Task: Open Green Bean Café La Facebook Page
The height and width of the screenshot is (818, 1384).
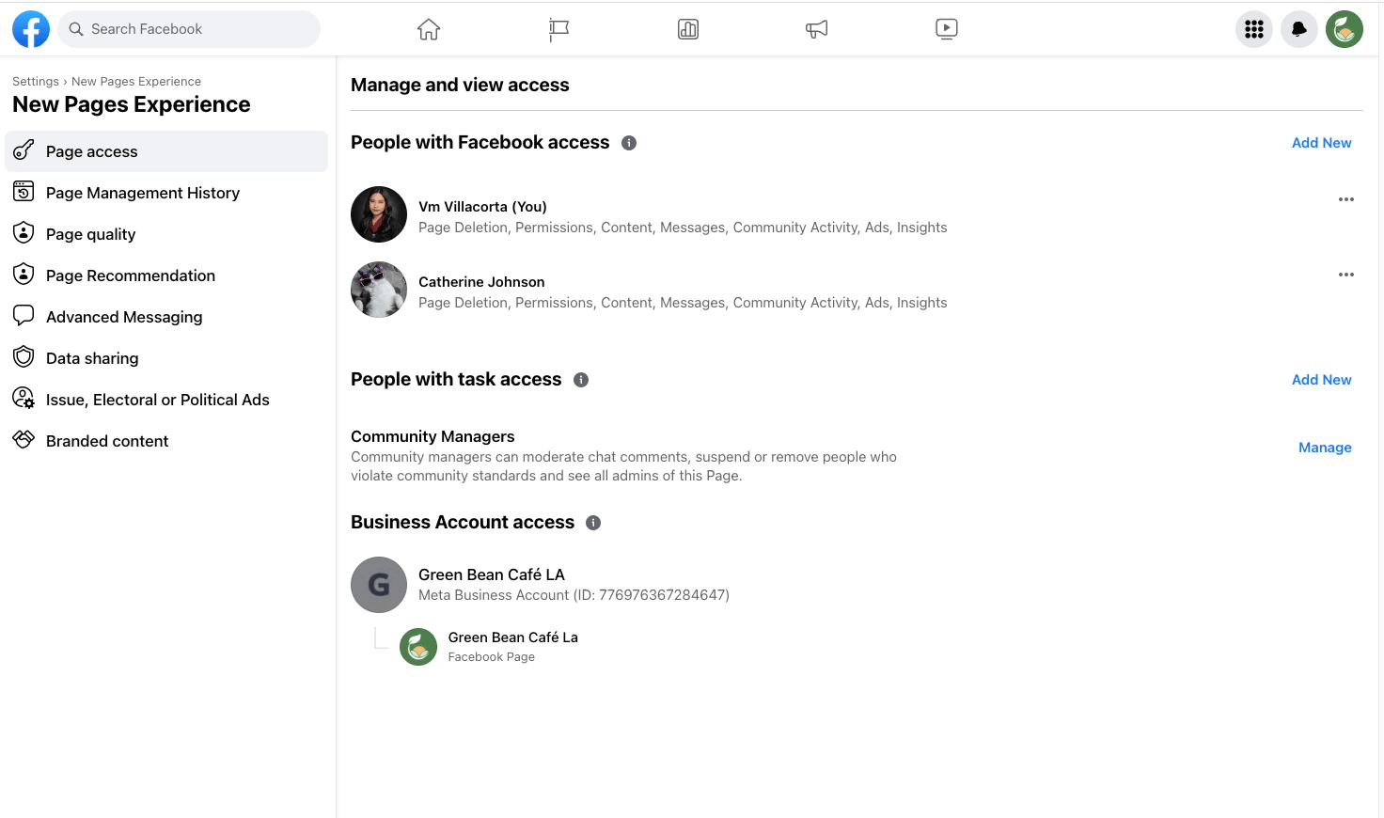Action: pos(512,637)
